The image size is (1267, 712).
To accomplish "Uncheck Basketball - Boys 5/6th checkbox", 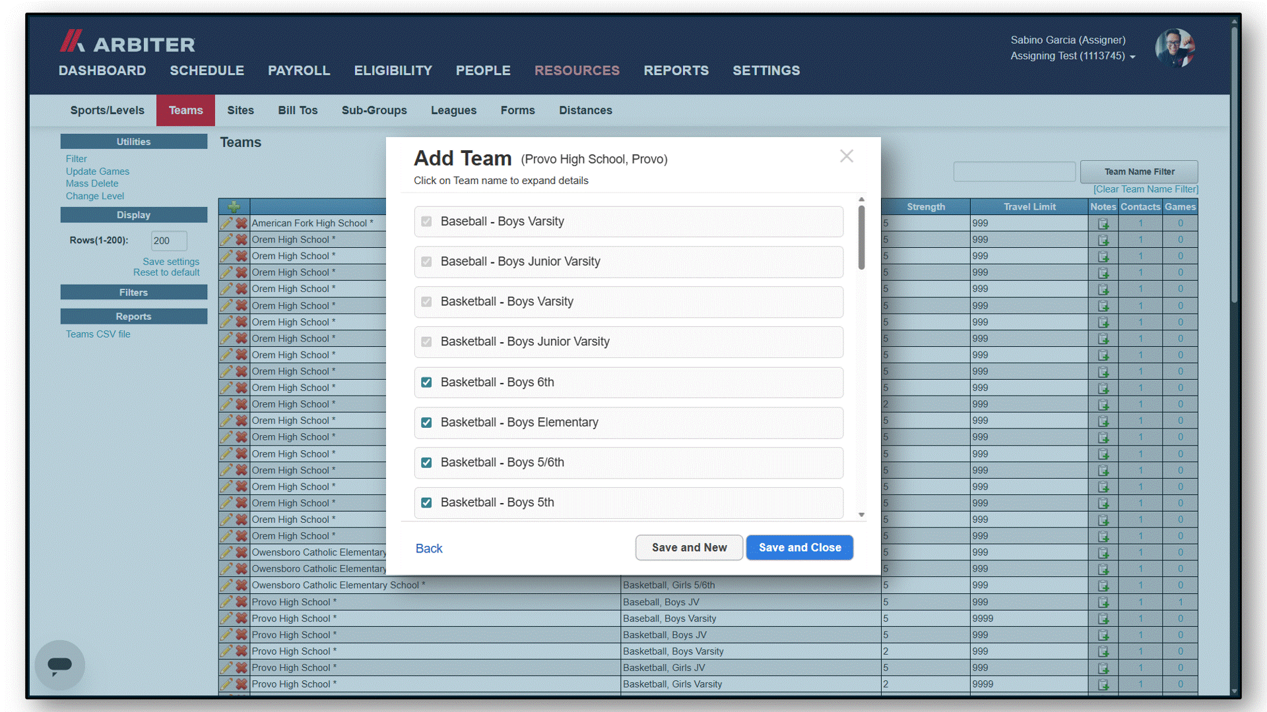I will 426,463.
